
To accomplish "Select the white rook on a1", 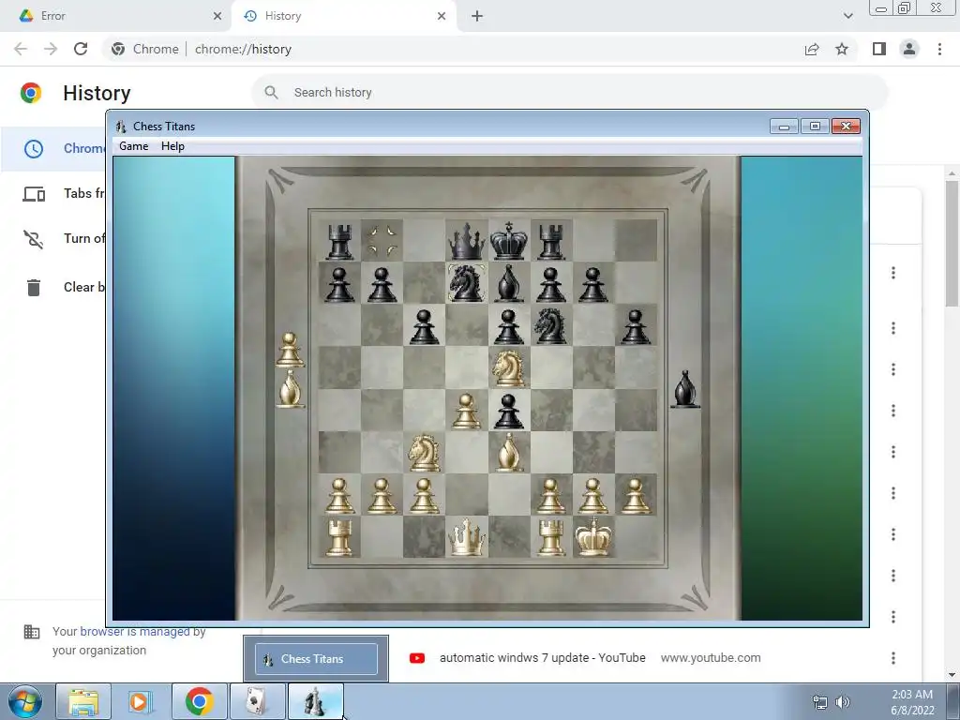I will pyautogui.click(x=339, y=537).
